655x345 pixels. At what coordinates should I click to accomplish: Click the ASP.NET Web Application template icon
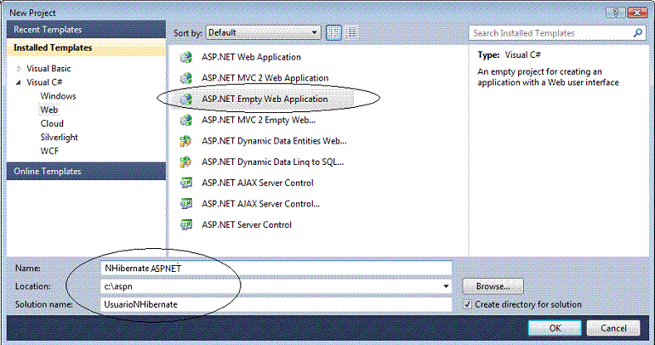coord(186,57)
